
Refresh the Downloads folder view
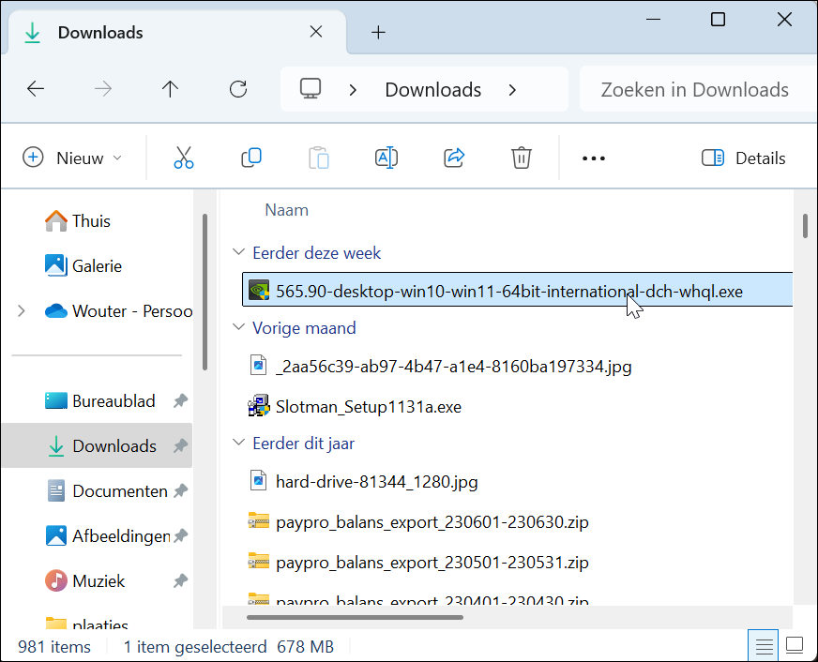pyautogui.click(x=238, y=89)
